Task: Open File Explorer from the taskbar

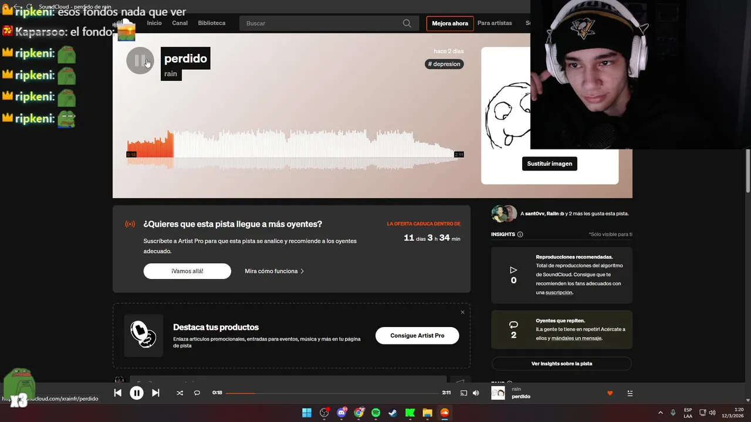Action: pos(427,413)
